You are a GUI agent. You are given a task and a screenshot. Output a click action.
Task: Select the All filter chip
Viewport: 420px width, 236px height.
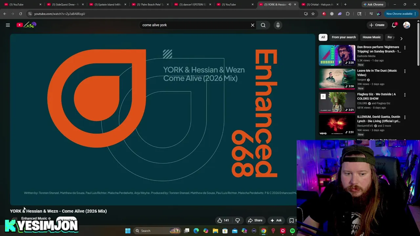[323, 37]
